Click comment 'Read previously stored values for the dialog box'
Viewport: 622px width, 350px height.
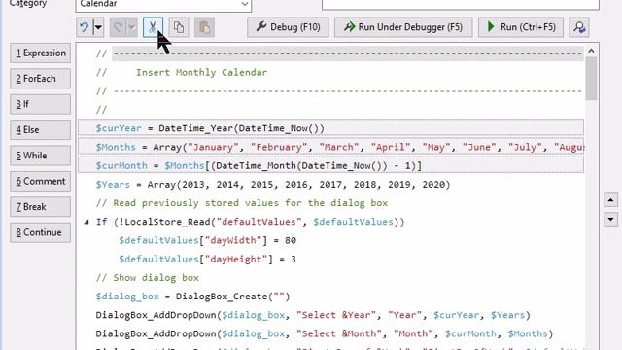(x=242, y=203)
